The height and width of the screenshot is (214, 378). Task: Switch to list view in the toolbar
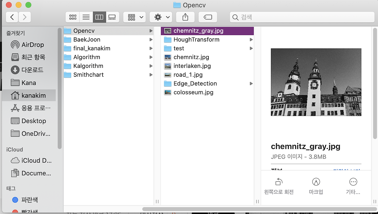[x=86, y=17]
